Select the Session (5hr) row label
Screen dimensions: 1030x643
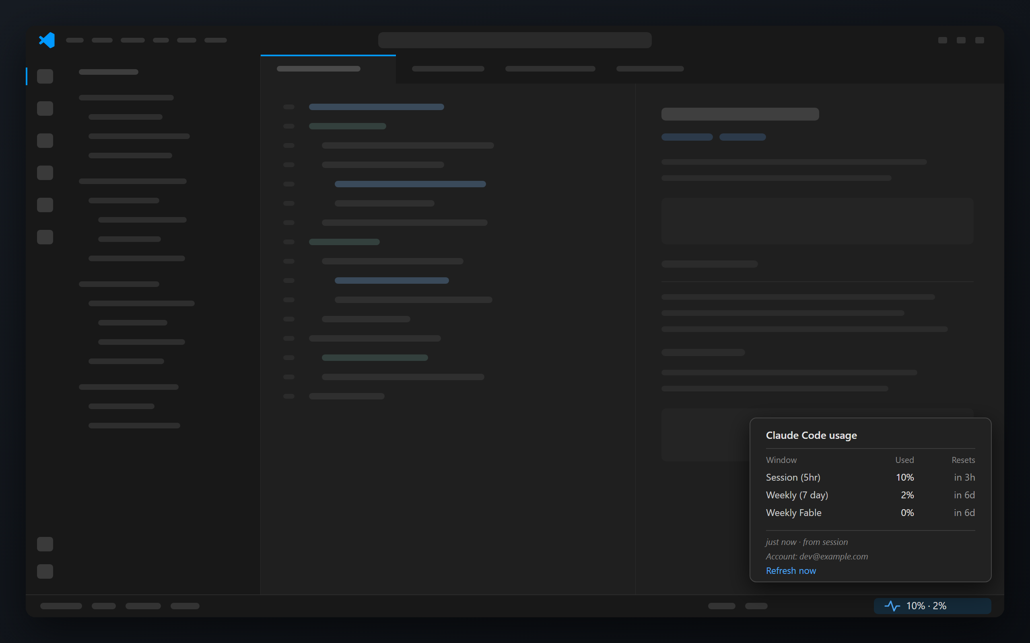793,477
